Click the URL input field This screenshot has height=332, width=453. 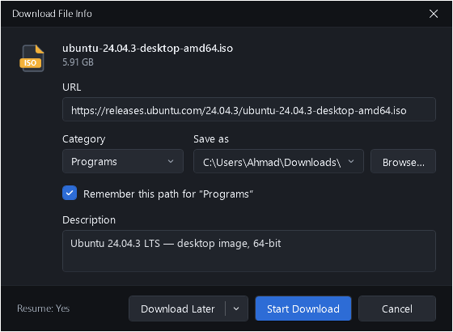(x=249, y=109)
